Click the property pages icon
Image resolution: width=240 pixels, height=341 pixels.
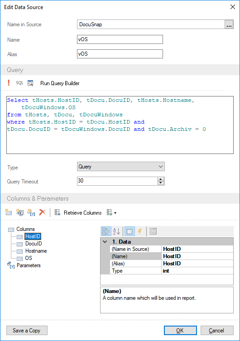(x=153, y=231)
